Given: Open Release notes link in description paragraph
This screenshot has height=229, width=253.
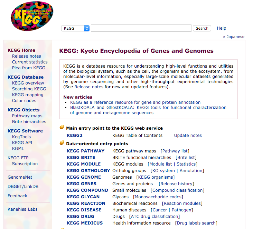Looking at the screenshot, I should click(x=89, y=87).
